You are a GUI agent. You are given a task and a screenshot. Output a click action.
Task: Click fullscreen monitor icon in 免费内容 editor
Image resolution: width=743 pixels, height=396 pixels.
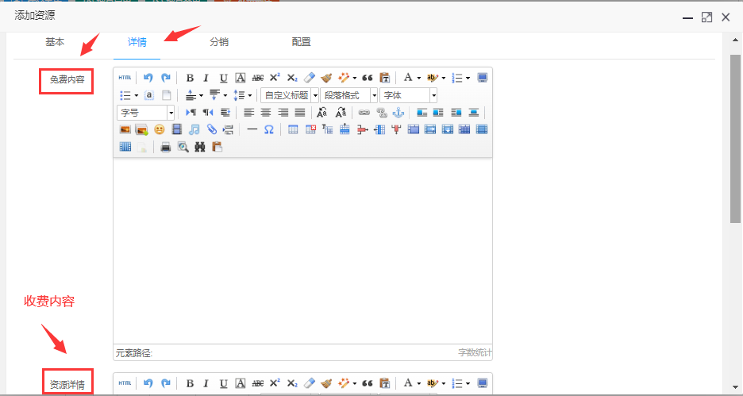point(483,78)
